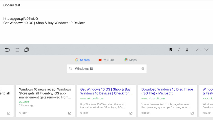This screenshot has height=120, width=213.
Task: Share the partially visible rightmost card
Action: click(x=206, y=113)
